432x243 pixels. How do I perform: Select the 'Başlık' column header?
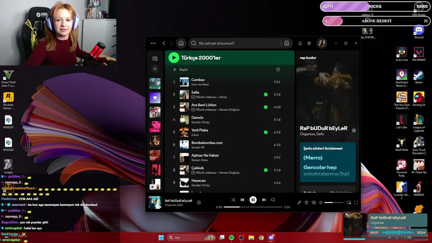click(x=184, y=70)
